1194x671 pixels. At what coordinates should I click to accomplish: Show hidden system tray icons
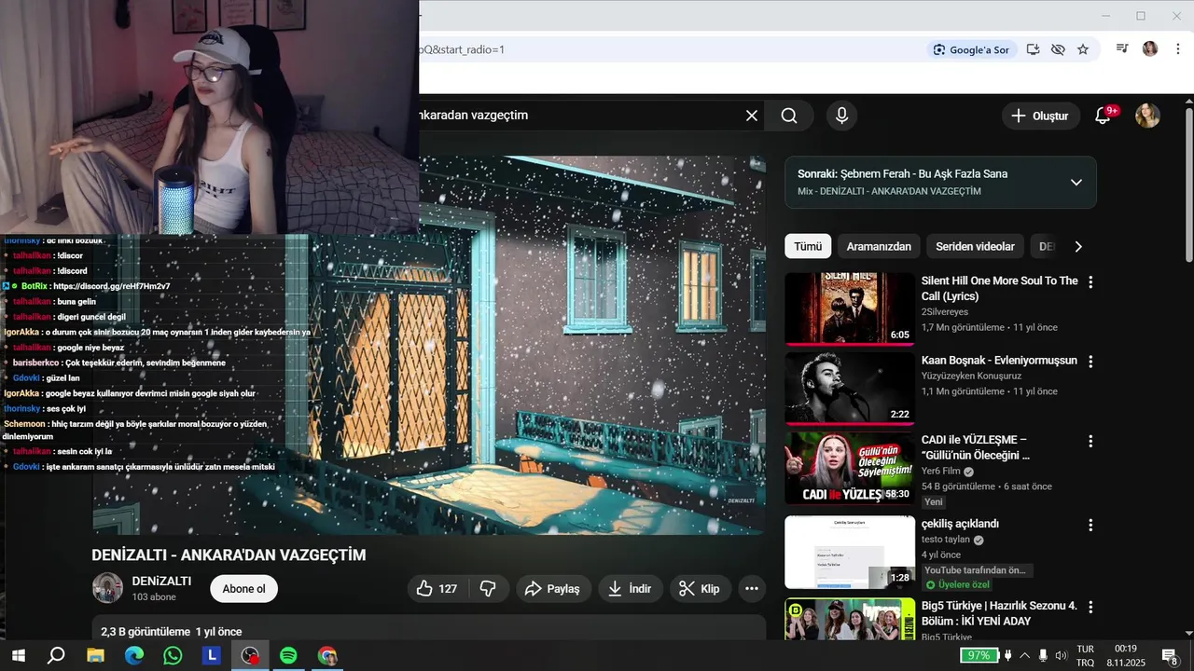pos(1024,655)
